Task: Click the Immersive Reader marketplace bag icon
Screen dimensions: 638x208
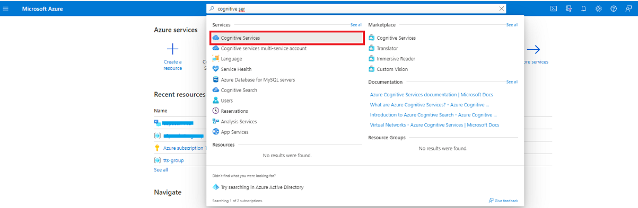Action: pyautogui.click(x=371, y=59)
